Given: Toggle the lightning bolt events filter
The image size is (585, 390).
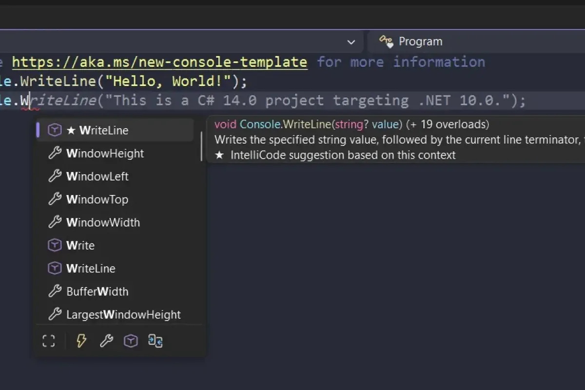Looking at the screenshot, I should click(81, 341).
